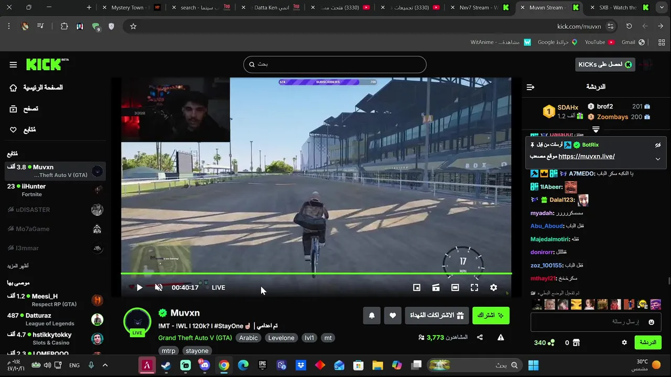671x377 pixels.
Task: Select the Levelone tag
Action: [x=282, y=338]
